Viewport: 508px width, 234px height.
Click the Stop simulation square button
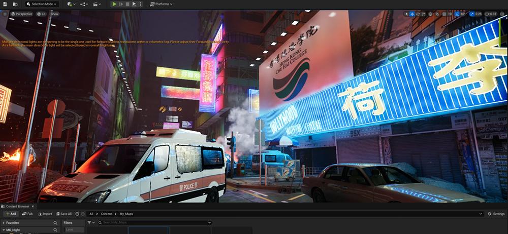128,4
